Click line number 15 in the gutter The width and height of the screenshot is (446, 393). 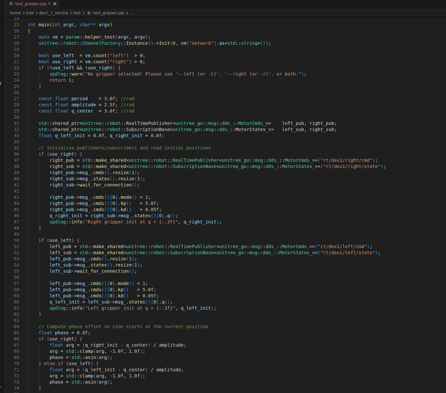[x=16, y=25]
